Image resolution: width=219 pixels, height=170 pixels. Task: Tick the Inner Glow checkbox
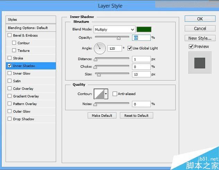point(9,73)
